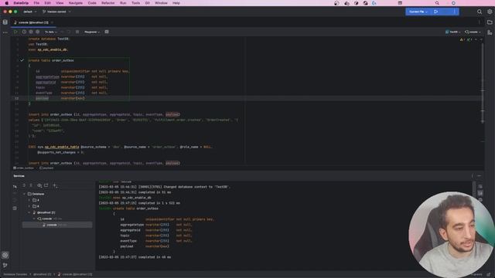Screen dimensions: 495x278
Task: Open the default project dropdown in title bar
Action: [29, 12]
